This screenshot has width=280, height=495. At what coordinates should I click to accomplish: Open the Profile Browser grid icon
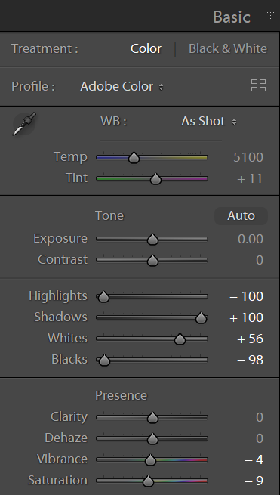pos(258,85)
